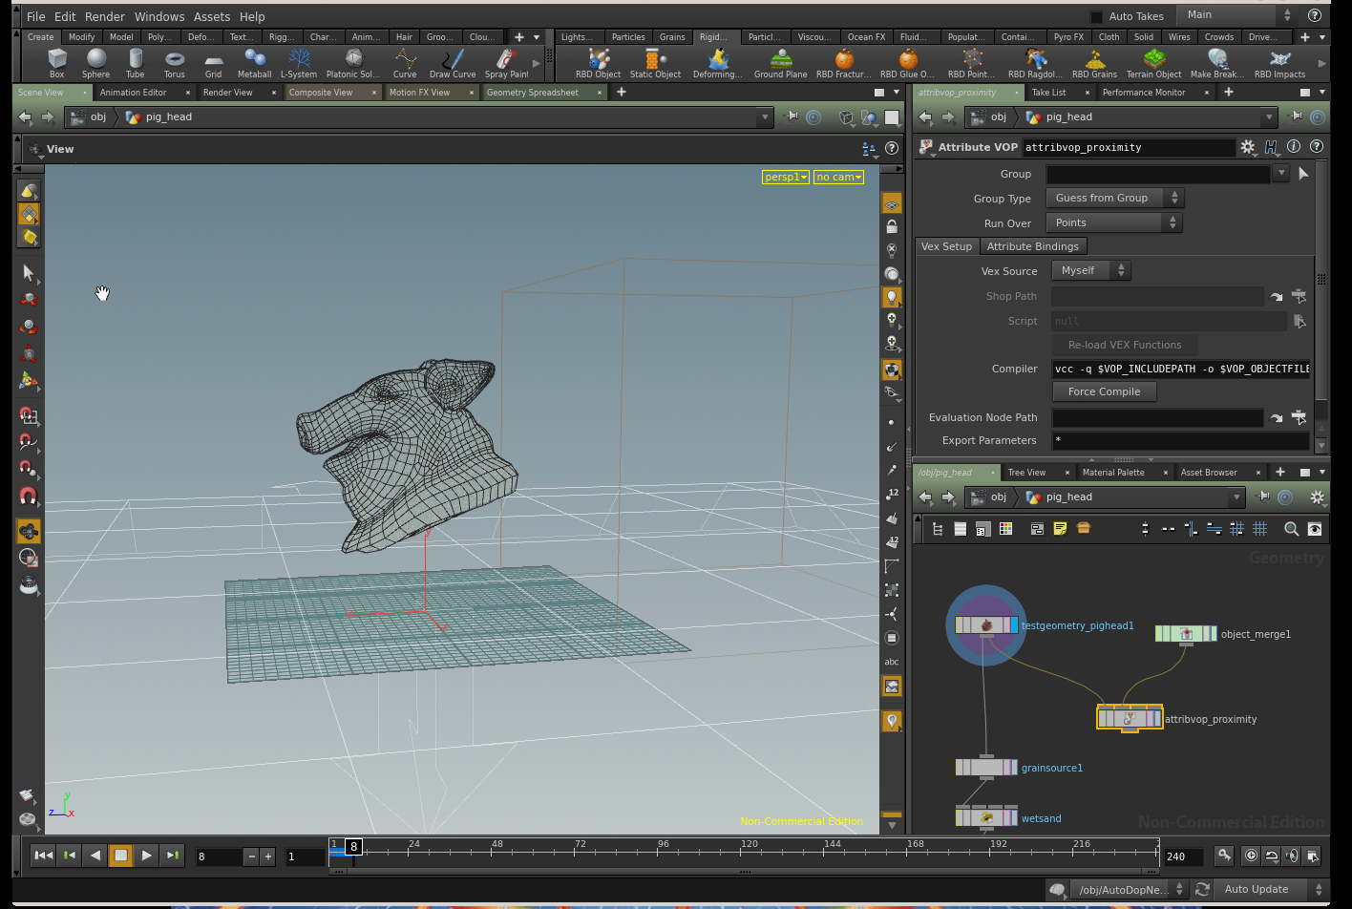Viewport: 1352px width, 909px height.
Task: Toggle the abc text display option
Action: click(x=892, y=662)
